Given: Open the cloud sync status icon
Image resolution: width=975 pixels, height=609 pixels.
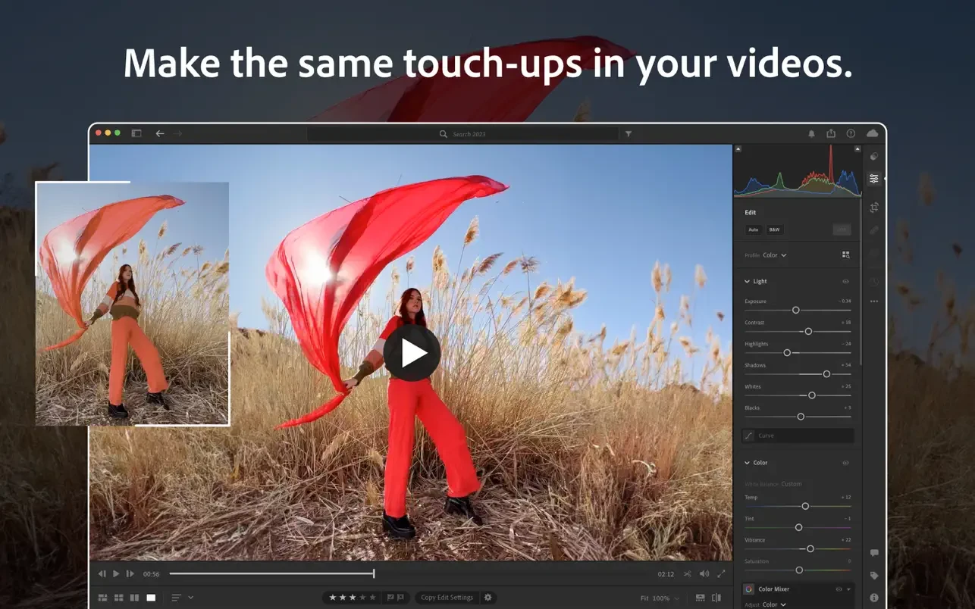Looking at the screenshot, I should point(872,133).
